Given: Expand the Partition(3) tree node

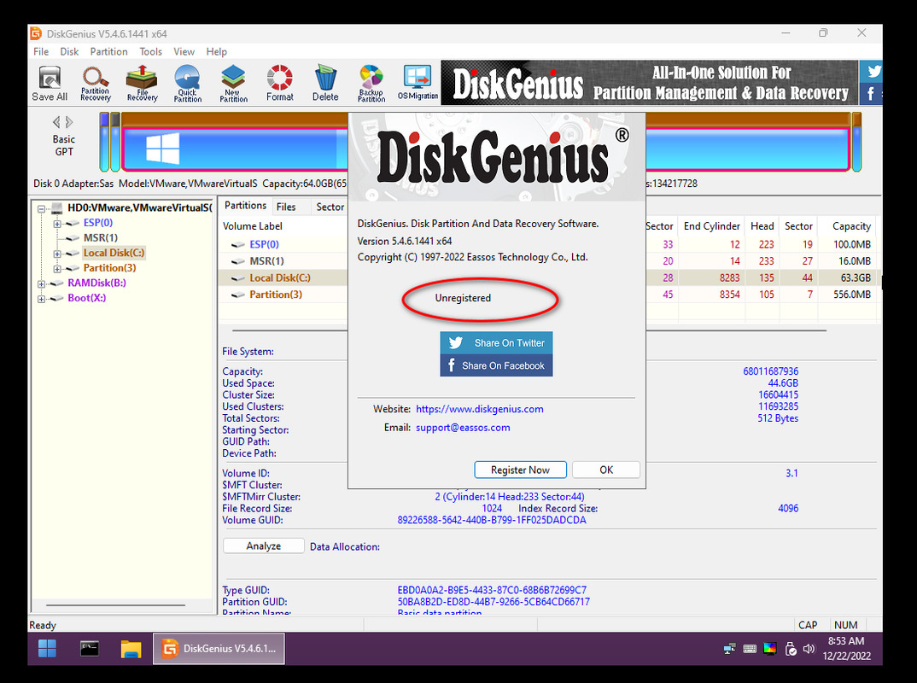Looking at the screenshot, I should pos(56,269).
